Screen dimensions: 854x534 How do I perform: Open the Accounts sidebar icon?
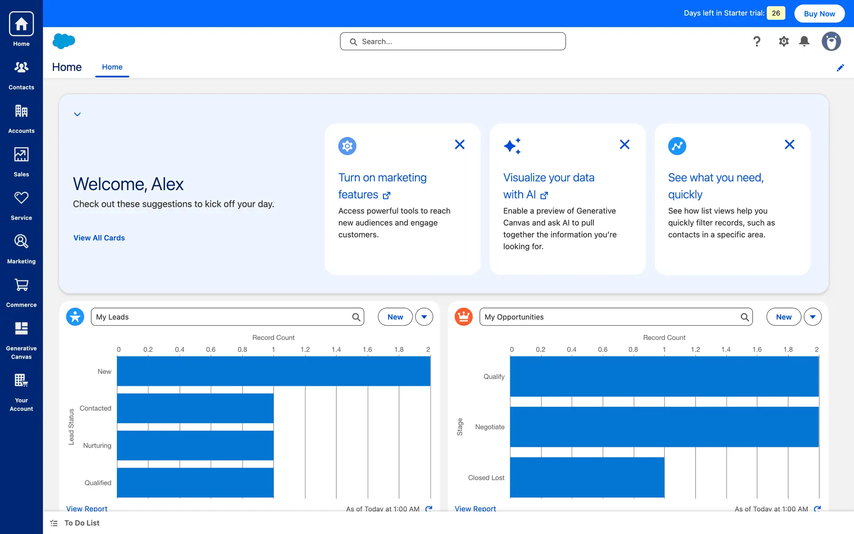21,118
